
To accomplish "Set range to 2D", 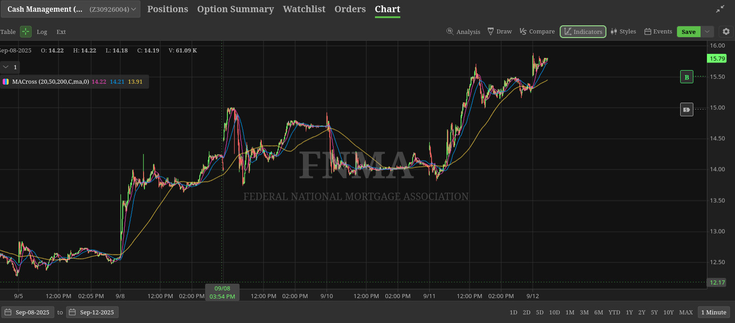I will [527, 313].
